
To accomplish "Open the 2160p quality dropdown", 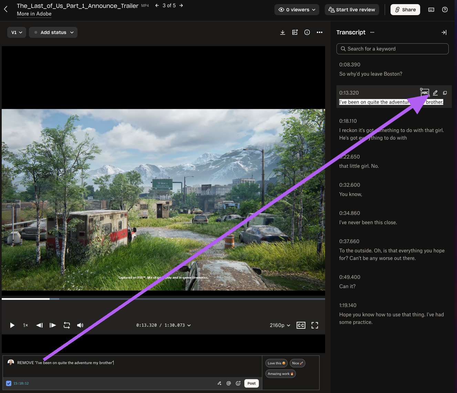I will [x=280, y=325].
